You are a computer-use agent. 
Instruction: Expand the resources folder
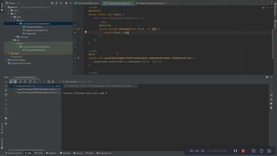(14, 37)
